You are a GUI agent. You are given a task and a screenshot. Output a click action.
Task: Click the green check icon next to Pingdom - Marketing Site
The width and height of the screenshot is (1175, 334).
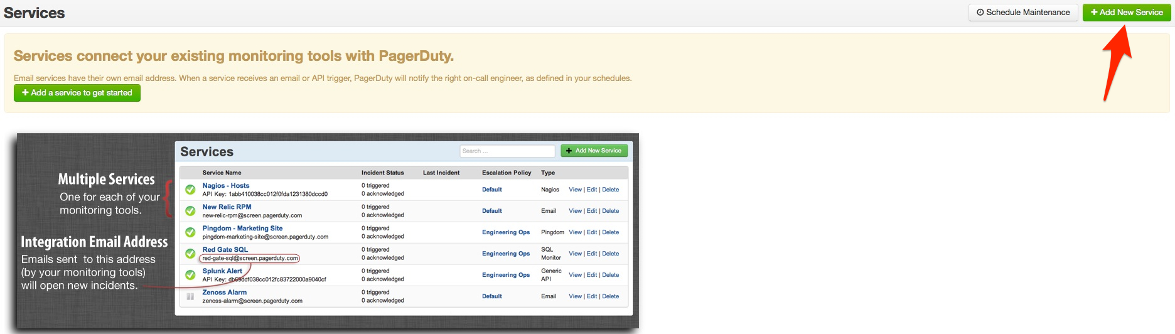190,232
